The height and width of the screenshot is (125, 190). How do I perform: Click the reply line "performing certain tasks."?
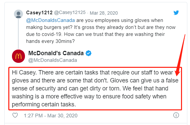[x=44, y=104]
